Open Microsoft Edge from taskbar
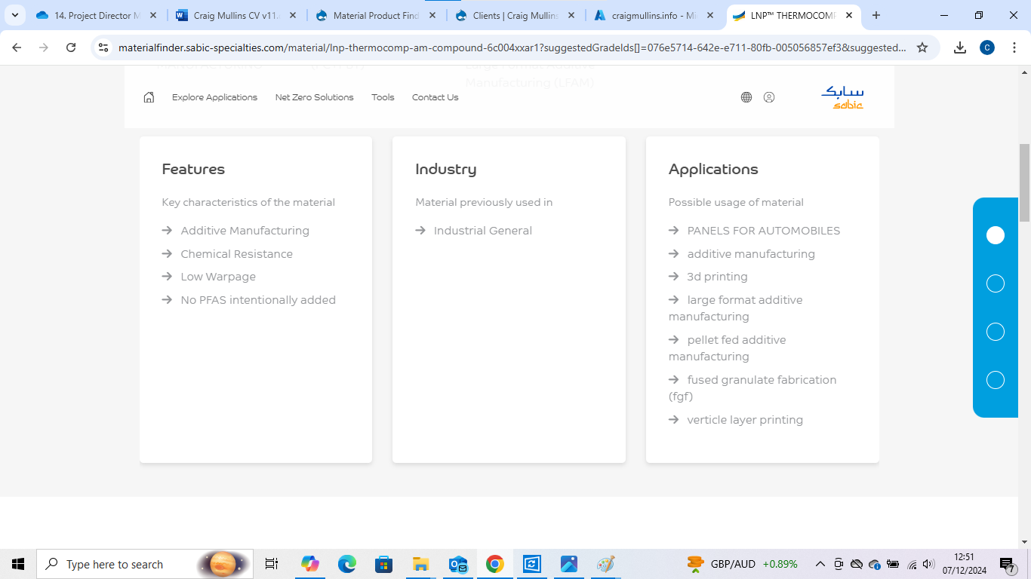 [x=347, y=564]
